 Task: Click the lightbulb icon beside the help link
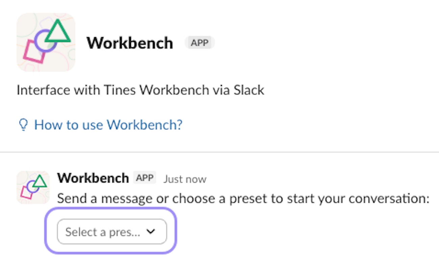point(23,125)
